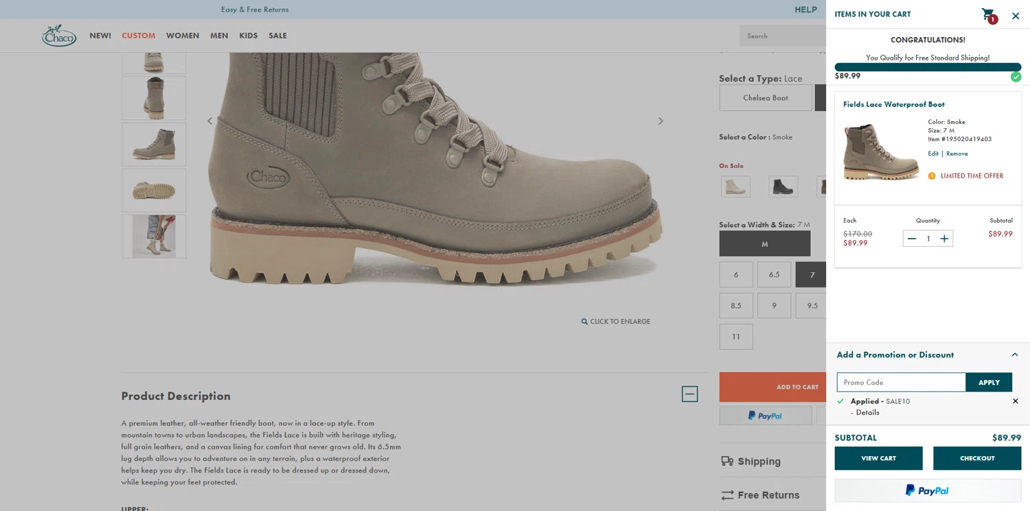Screen dimensions: 1030x511
Task: Open the MEN menu
Action: tap(219, 36)
